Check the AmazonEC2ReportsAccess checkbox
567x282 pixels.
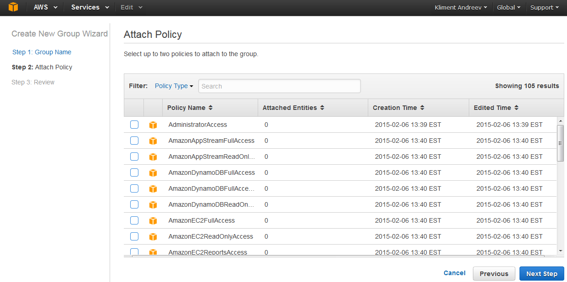pyautogui.click(x=134, y=252)
